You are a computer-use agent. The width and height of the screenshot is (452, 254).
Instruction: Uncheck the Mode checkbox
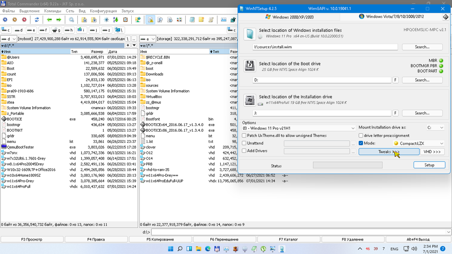click(361, 143)
